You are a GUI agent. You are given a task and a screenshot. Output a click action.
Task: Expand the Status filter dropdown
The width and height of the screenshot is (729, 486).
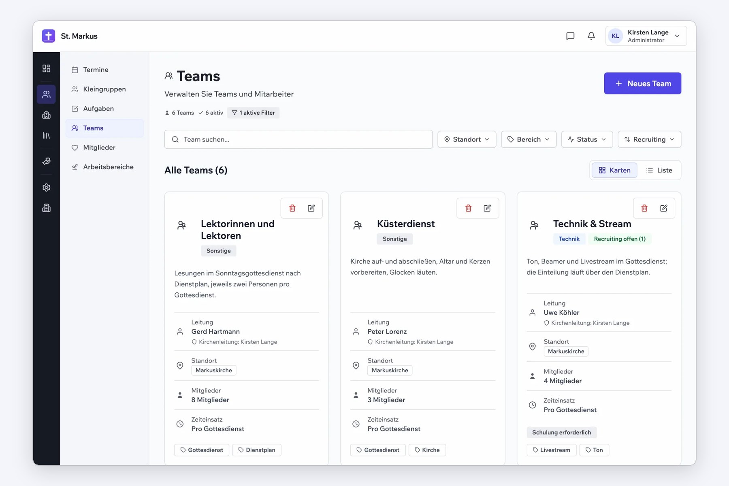587,139
